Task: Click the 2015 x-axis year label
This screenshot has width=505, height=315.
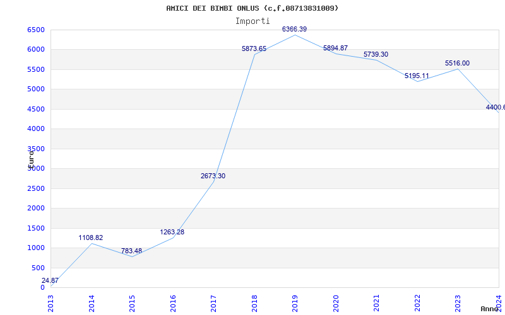Action: pos(132,304)
